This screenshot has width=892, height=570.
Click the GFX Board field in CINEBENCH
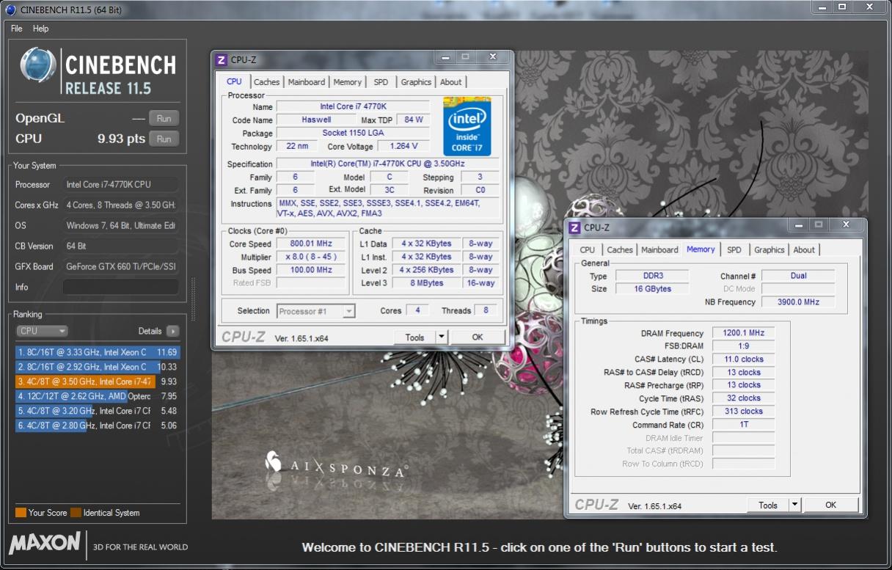coord(120,266)
